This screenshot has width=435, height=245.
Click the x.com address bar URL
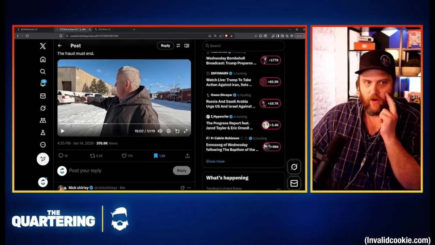pos(94,36)
